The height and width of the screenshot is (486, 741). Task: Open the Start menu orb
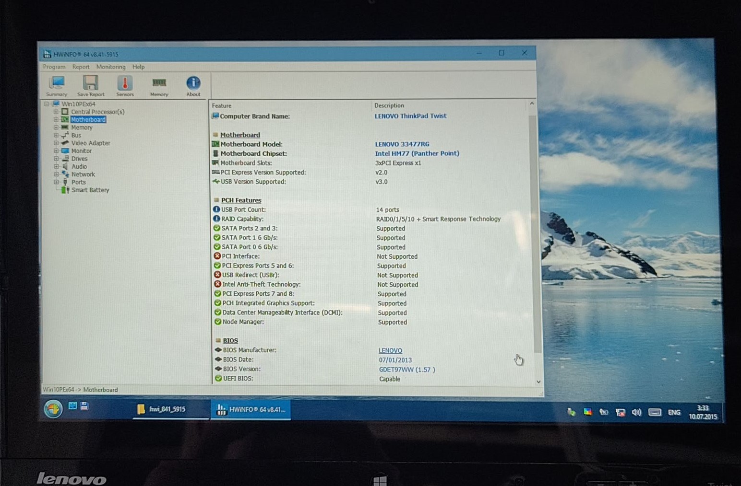[x=53, y=409]
